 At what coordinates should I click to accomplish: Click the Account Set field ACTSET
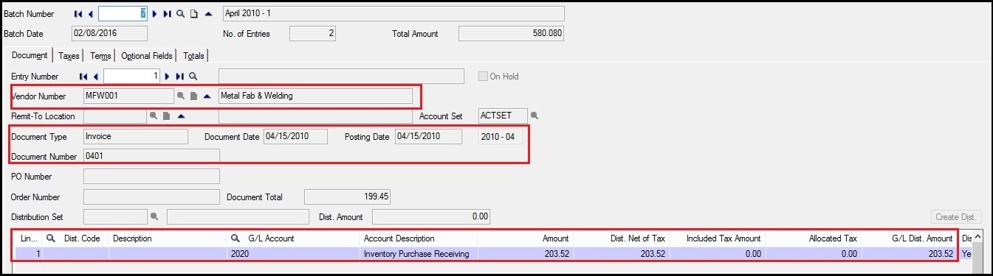pyautogui.click(x=503, y=116)
